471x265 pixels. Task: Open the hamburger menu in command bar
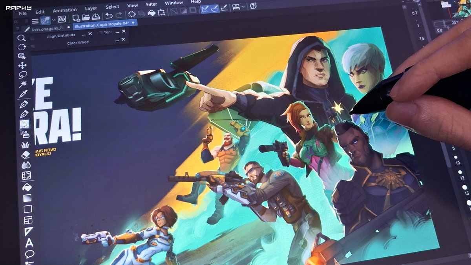(x=35, y=21)
